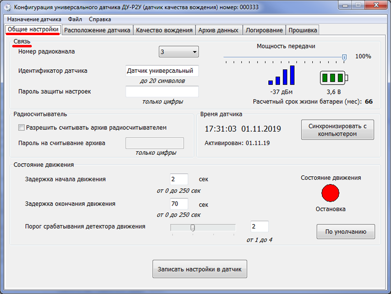Click the archive reading password field
This screenshot has height=294, width=391.
(154, 143)
